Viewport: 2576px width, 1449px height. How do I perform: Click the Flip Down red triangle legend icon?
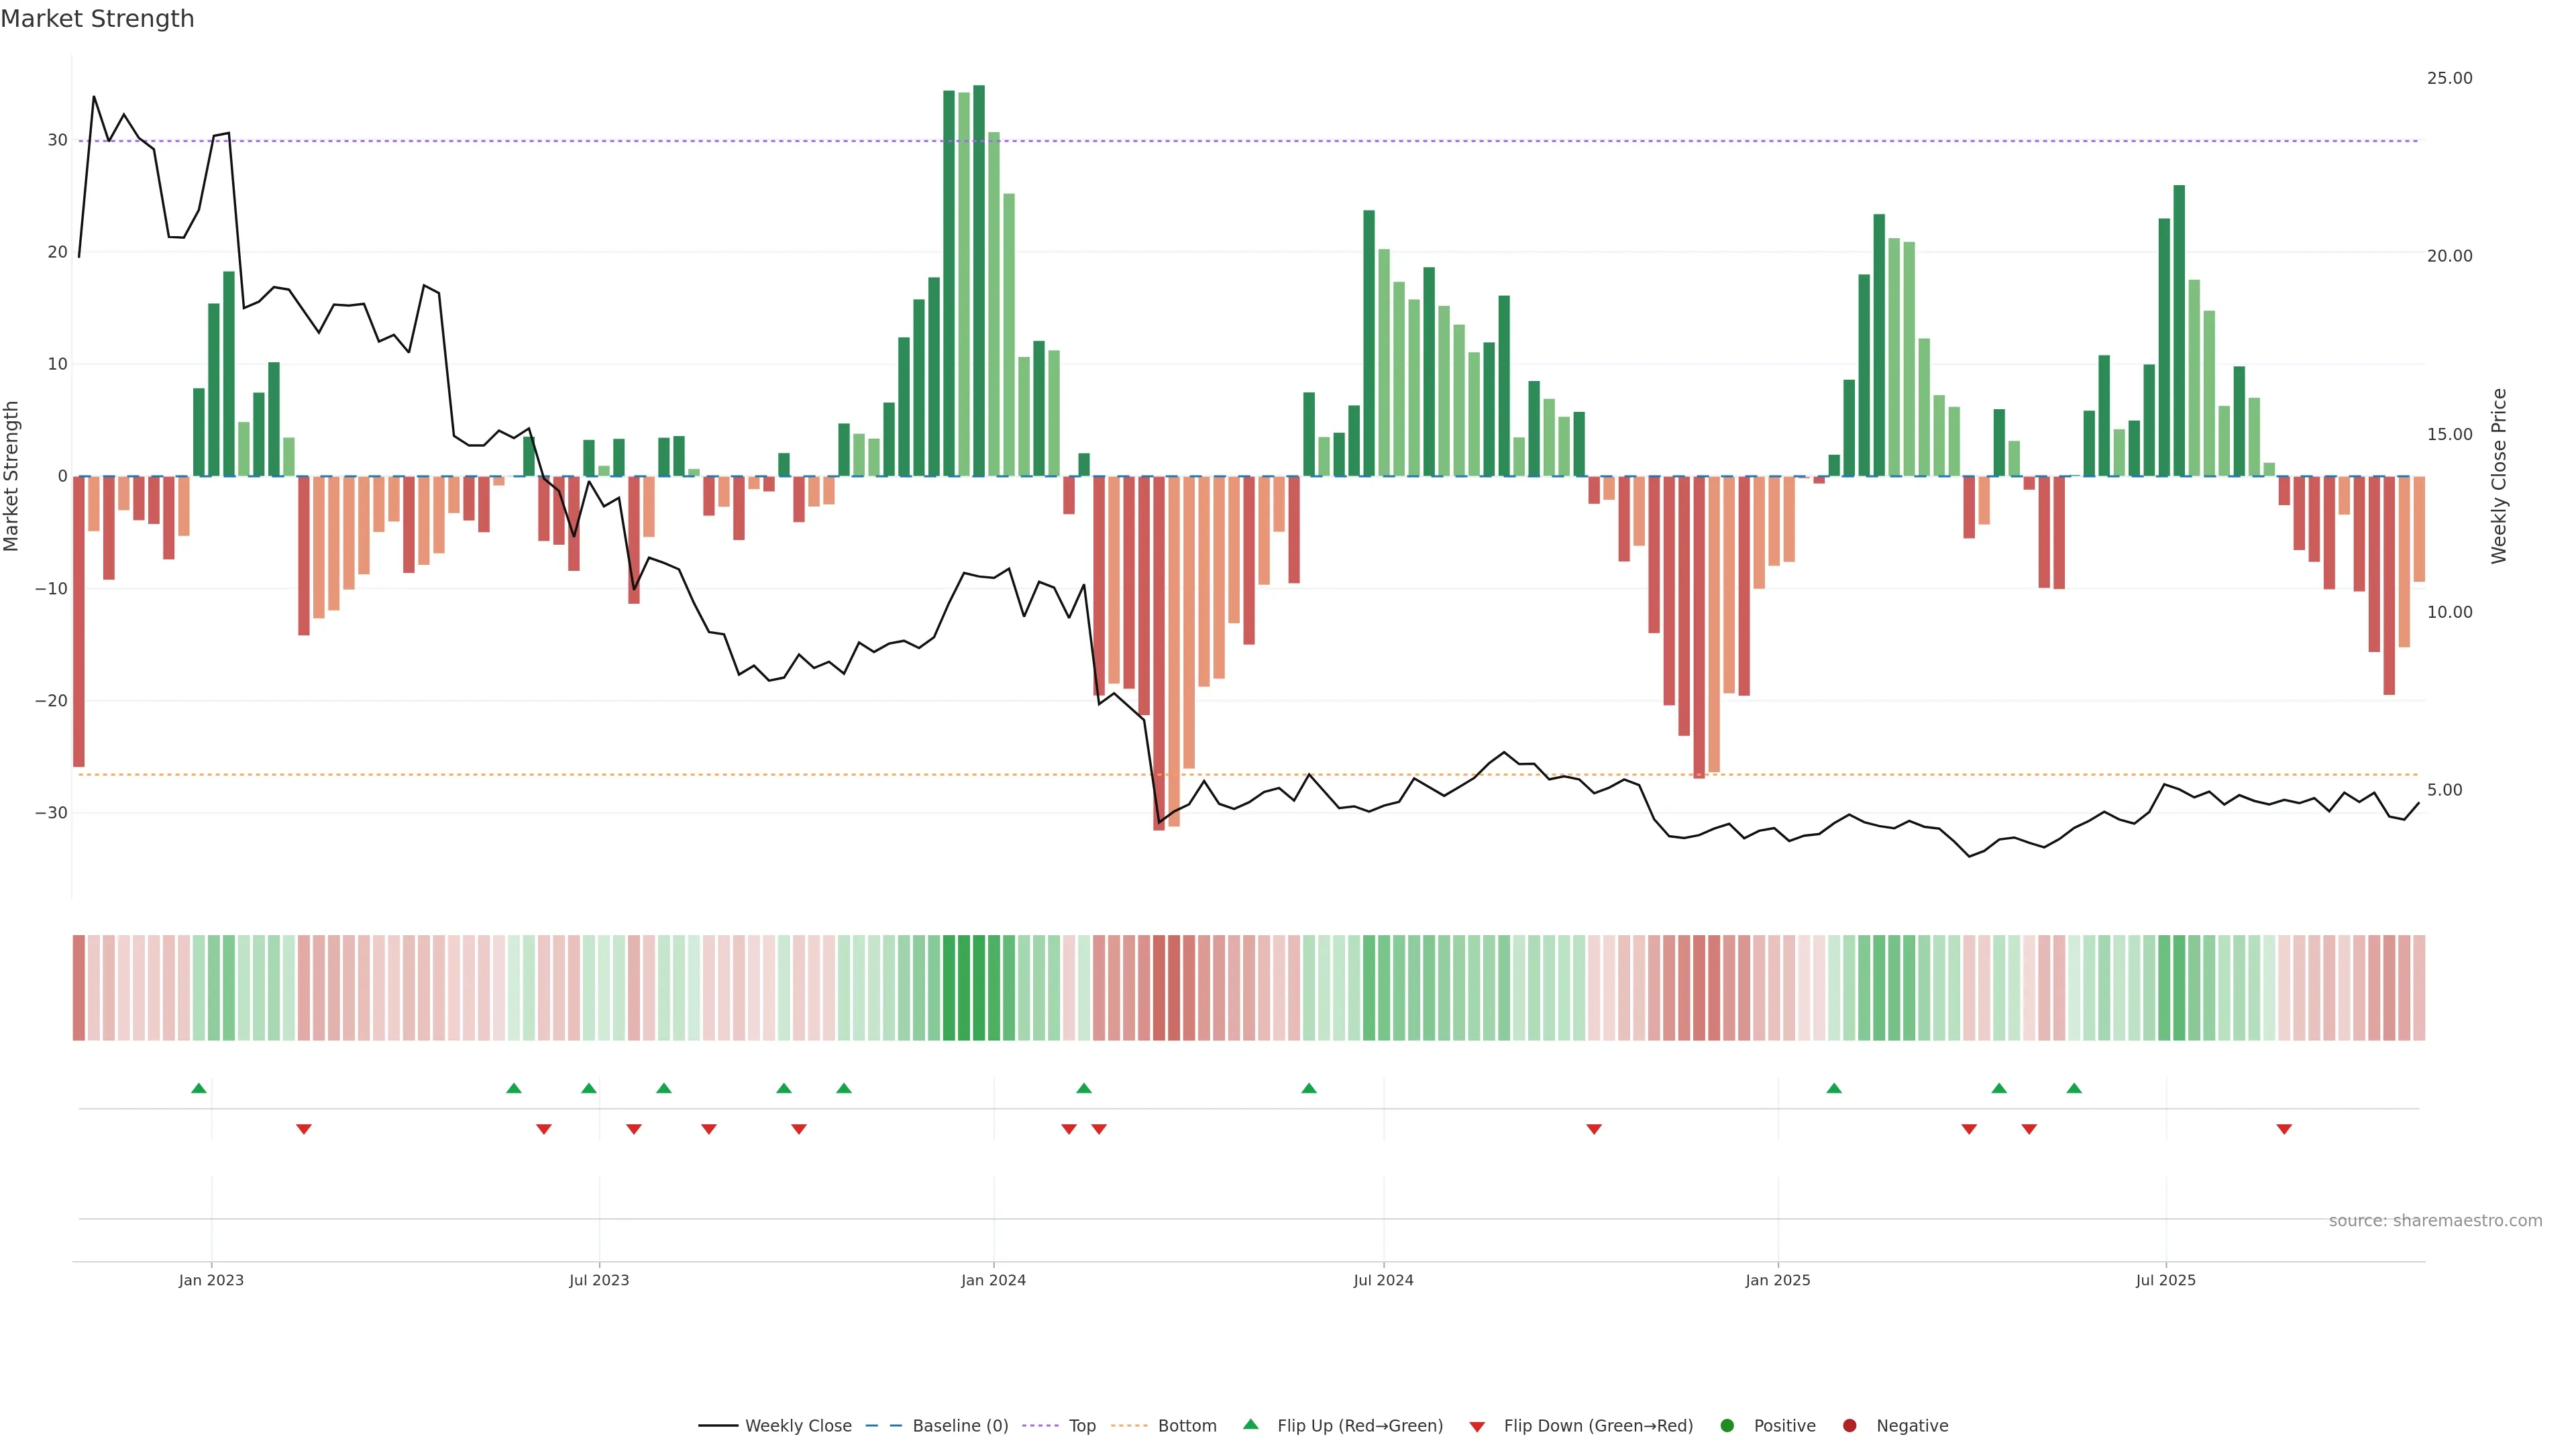click(1476, 1426)
